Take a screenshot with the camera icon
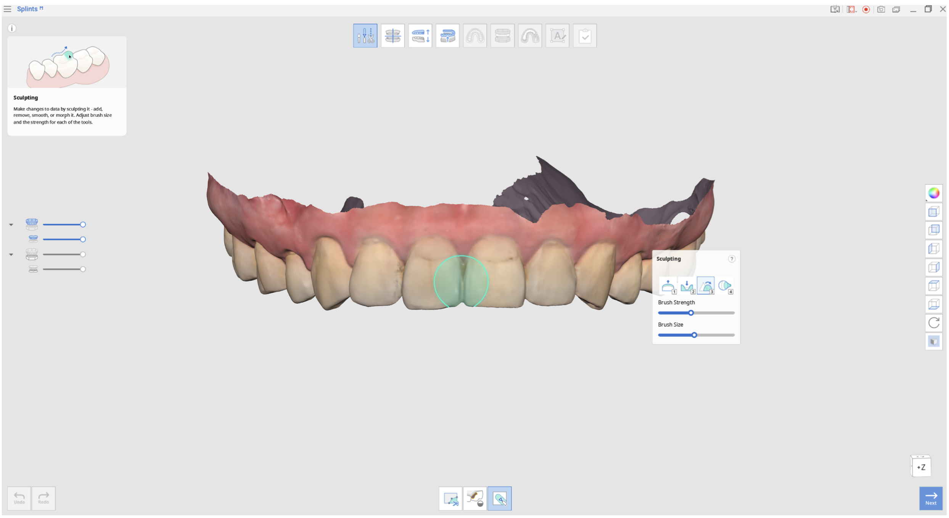 point(881,9)
